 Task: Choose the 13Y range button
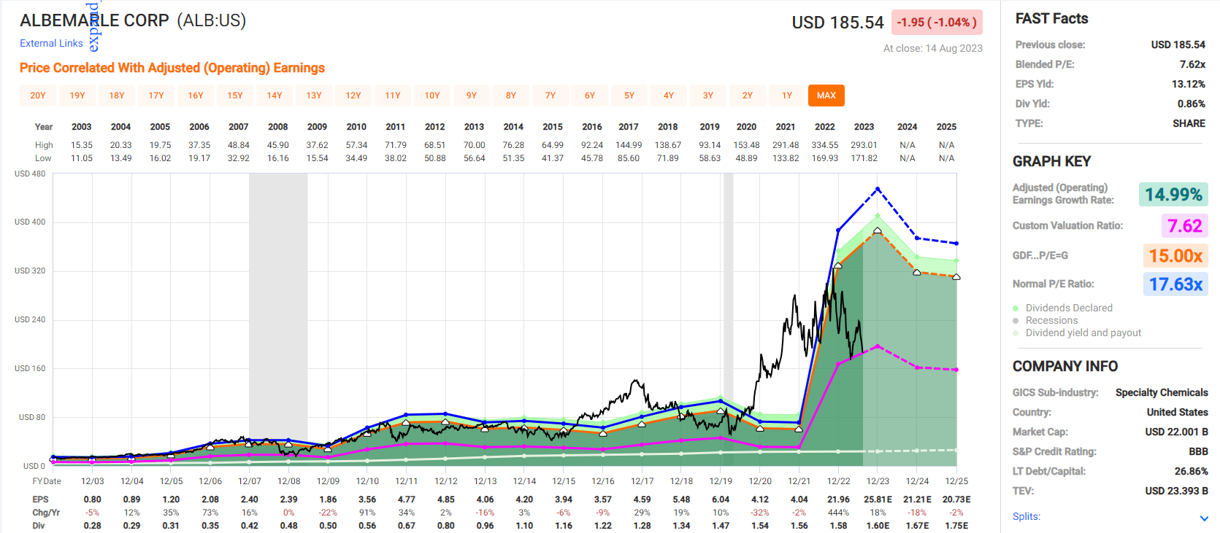(314, 96)
